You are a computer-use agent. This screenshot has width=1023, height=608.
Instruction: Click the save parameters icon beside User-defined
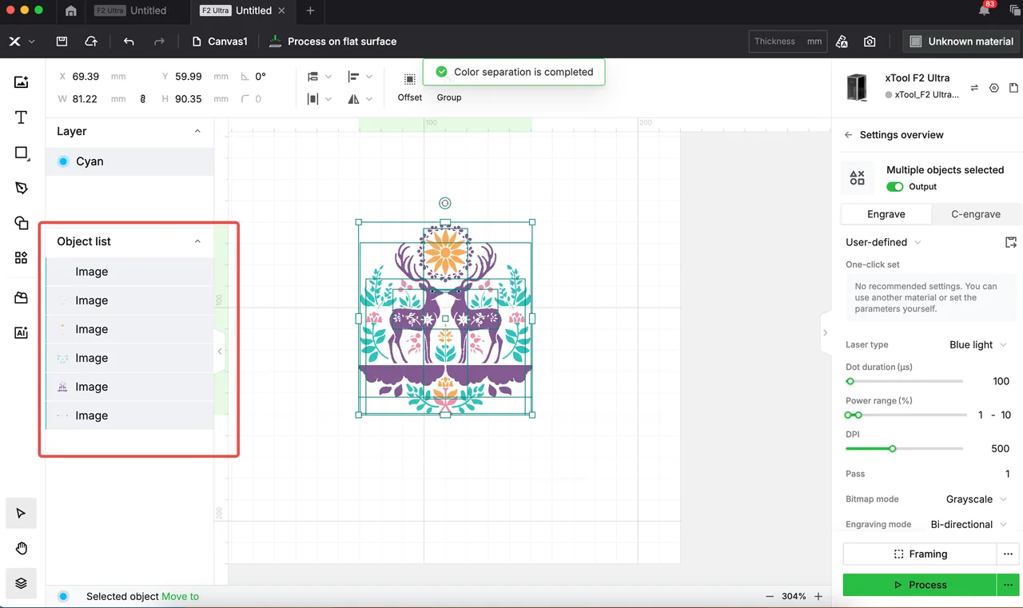(1011, 242)
